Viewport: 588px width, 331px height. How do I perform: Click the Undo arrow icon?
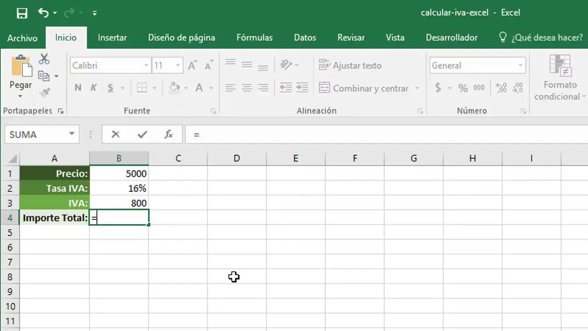(43, 12)
